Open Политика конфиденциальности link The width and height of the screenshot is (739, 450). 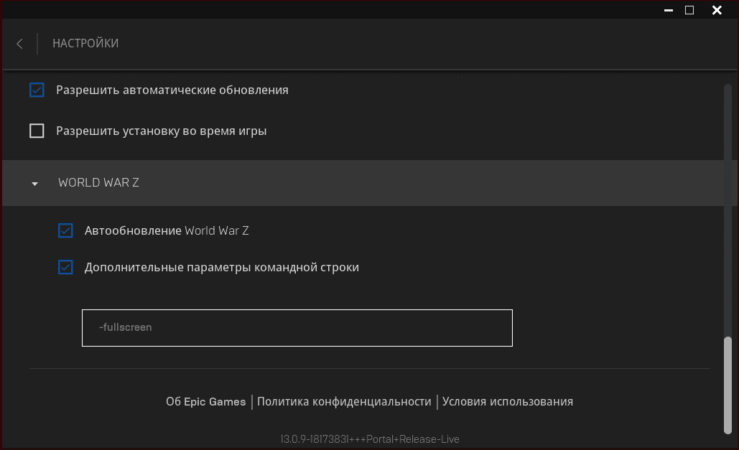point(344,401)
